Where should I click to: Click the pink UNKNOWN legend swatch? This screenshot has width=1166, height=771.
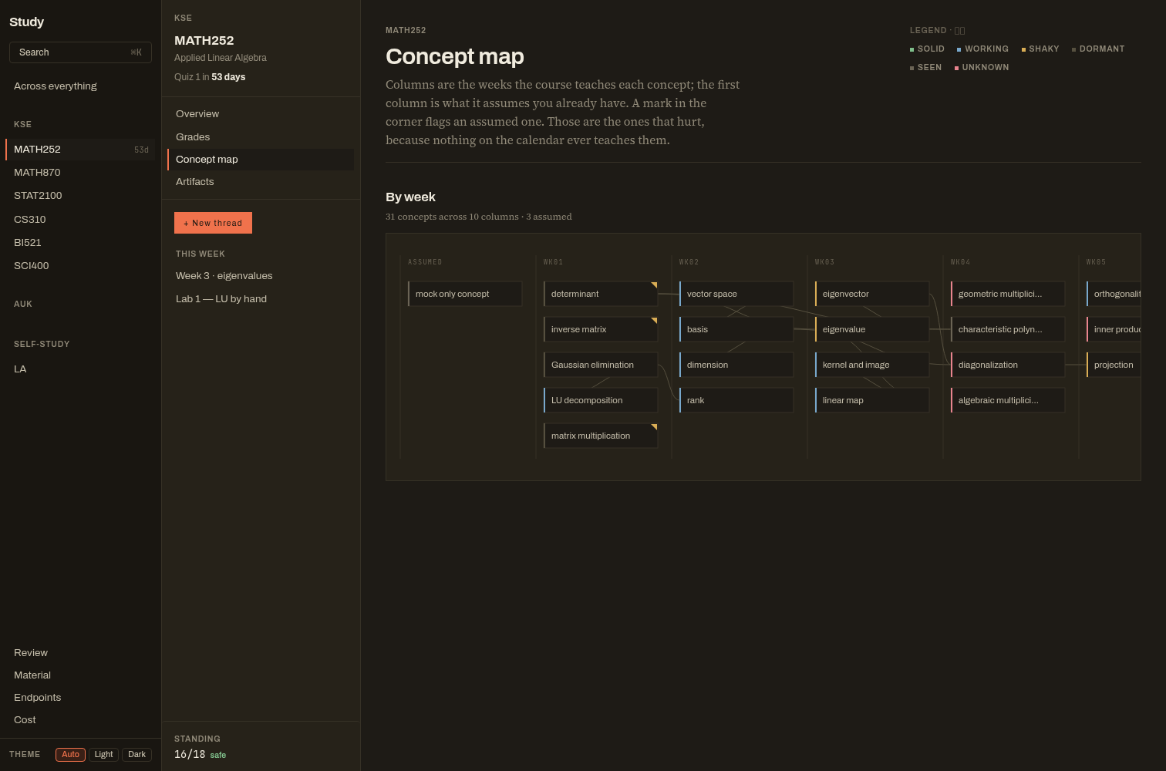pos(956,68)
